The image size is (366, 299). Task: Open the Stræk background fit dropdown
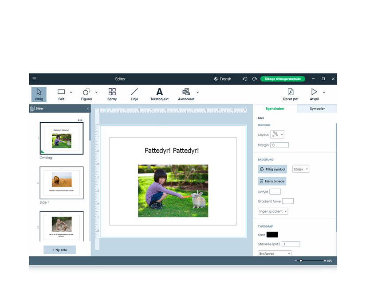[301, 169]
